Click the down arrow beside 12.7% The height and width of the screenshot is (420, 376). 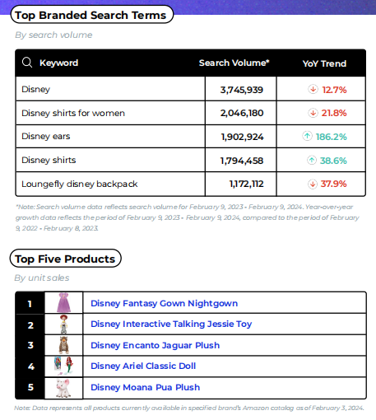coord(313,89)
